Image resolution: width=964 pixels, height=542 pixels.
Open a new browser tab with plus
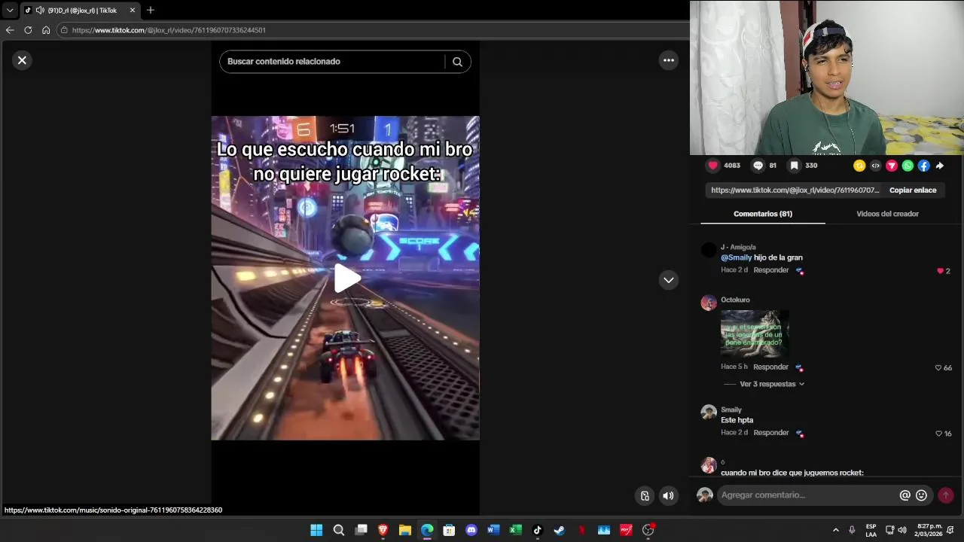(x=151, y=11)
